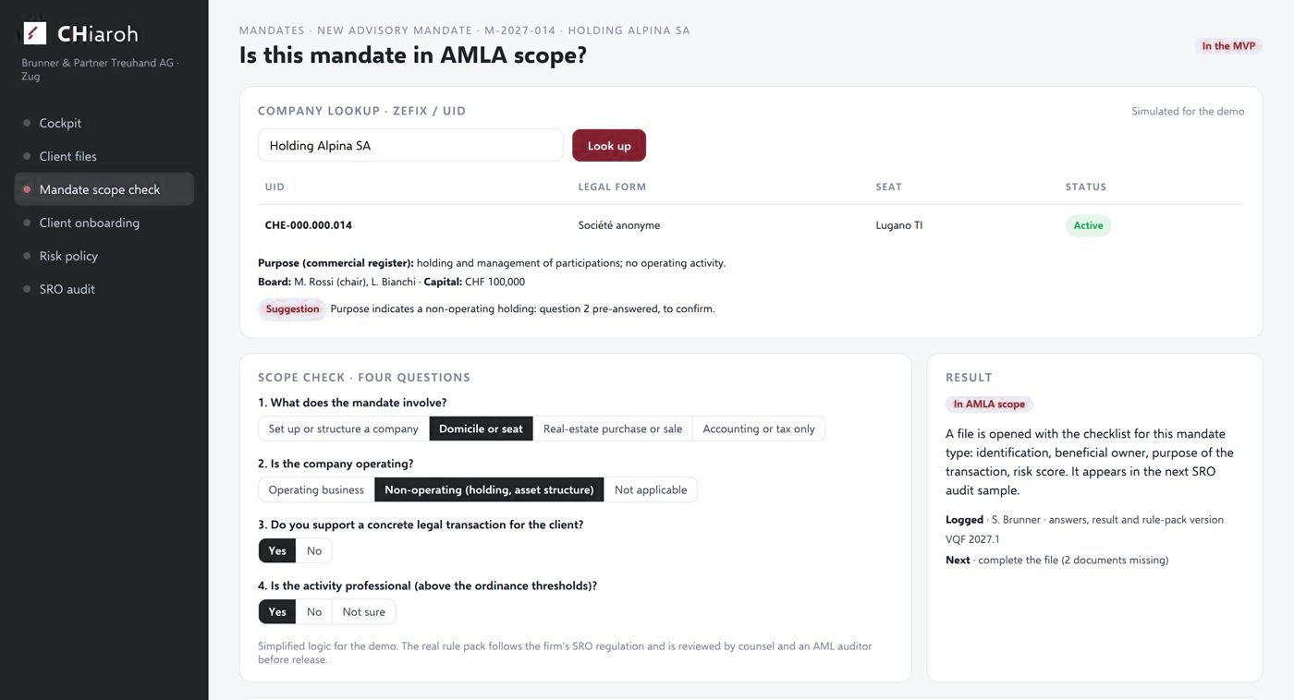Select Mandate scope check menu item

[104, 189]
